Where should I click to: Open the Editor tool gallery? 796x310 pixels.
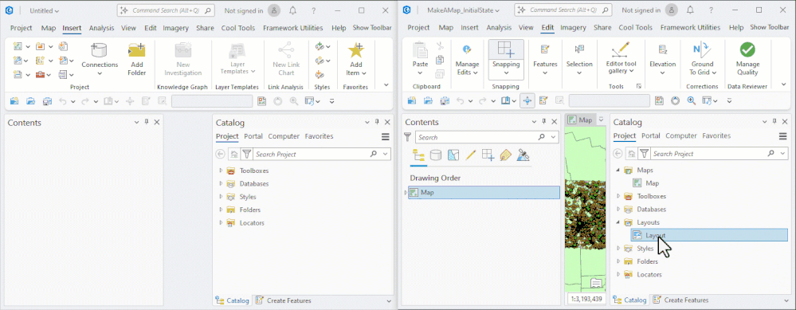(x=621, y=59)
